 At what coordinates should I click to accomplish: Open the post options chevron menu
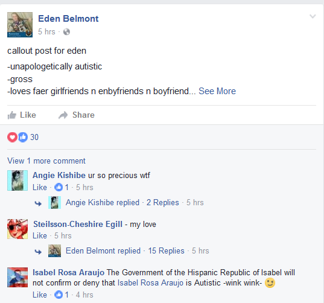point(313,16)
